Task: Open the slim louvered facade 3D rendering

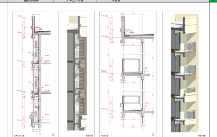Action: [x=77, y=73]
